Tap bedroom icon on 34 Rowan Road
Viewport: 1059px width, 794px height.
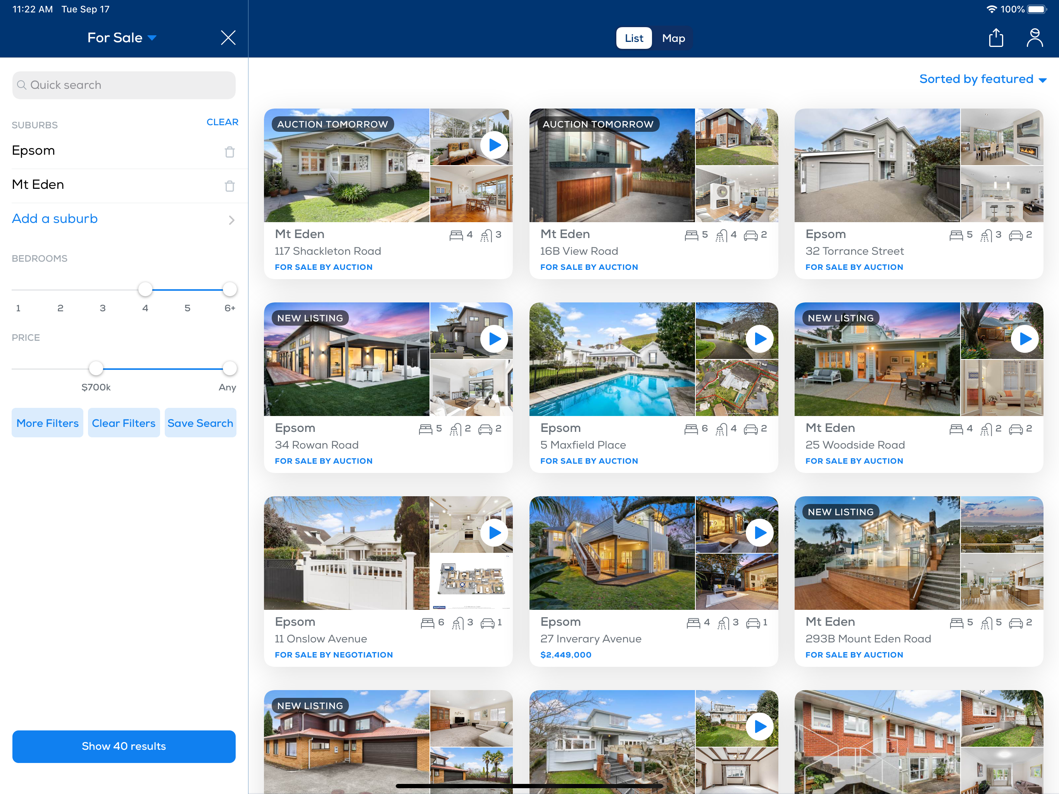(426, 429)
